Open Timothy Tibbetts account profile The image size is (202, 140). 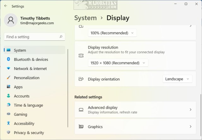pos(35,20)
